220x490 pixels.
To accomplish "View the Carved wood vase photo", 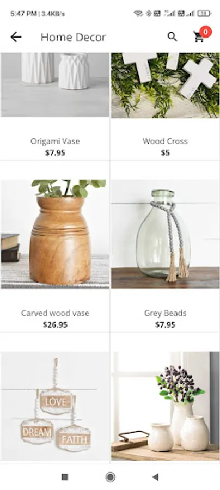I will coord(56,234).
